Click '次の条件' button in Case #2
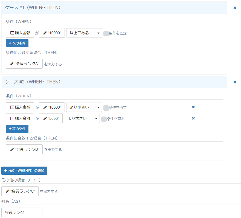Image resolution: width=241 pixels, height=218 pixels. [x=17, y=129]
